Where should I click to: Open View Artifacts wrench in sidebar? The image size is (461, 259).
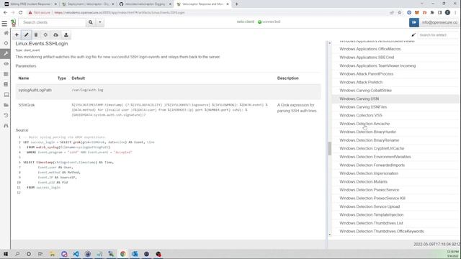pyautogui.click(x=6, y=53)
